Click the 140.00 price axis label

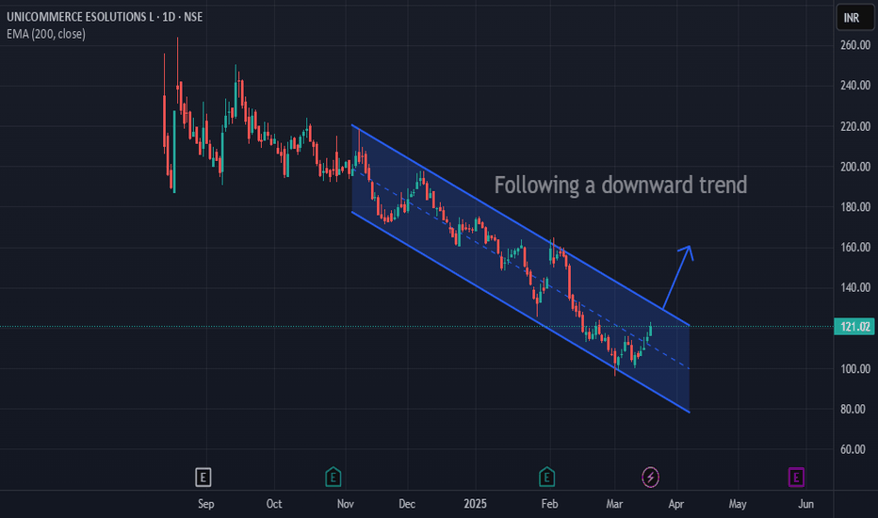[855, 288]
